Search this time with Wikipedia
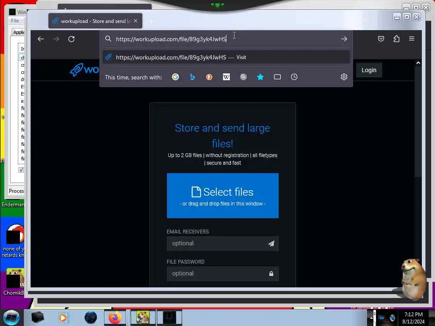 (226, 77)
